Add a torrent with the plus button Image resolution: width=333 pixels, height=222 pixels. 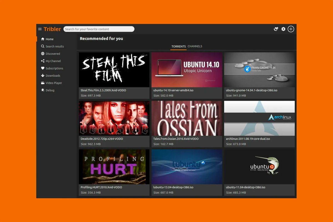pos(291,29)
